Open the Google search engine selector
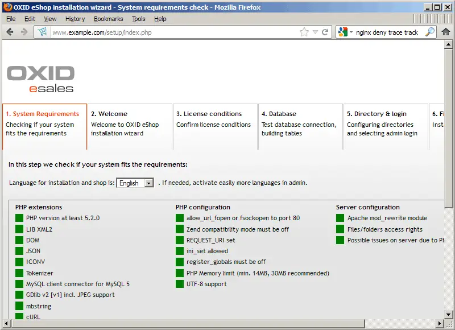The width and height of the screenshot is (455, 330). tap(345, 32)
